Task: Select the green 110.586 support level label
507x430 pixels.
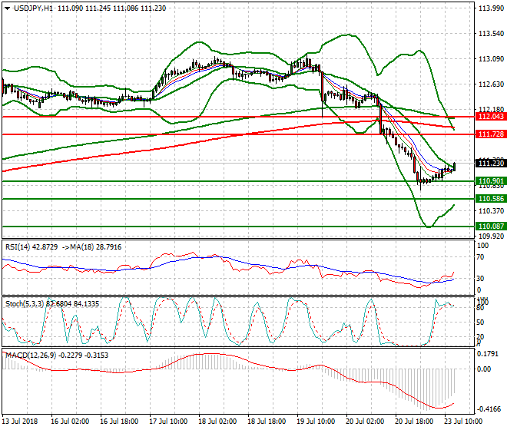Action: pyautogui.click(x=490, y=199)
